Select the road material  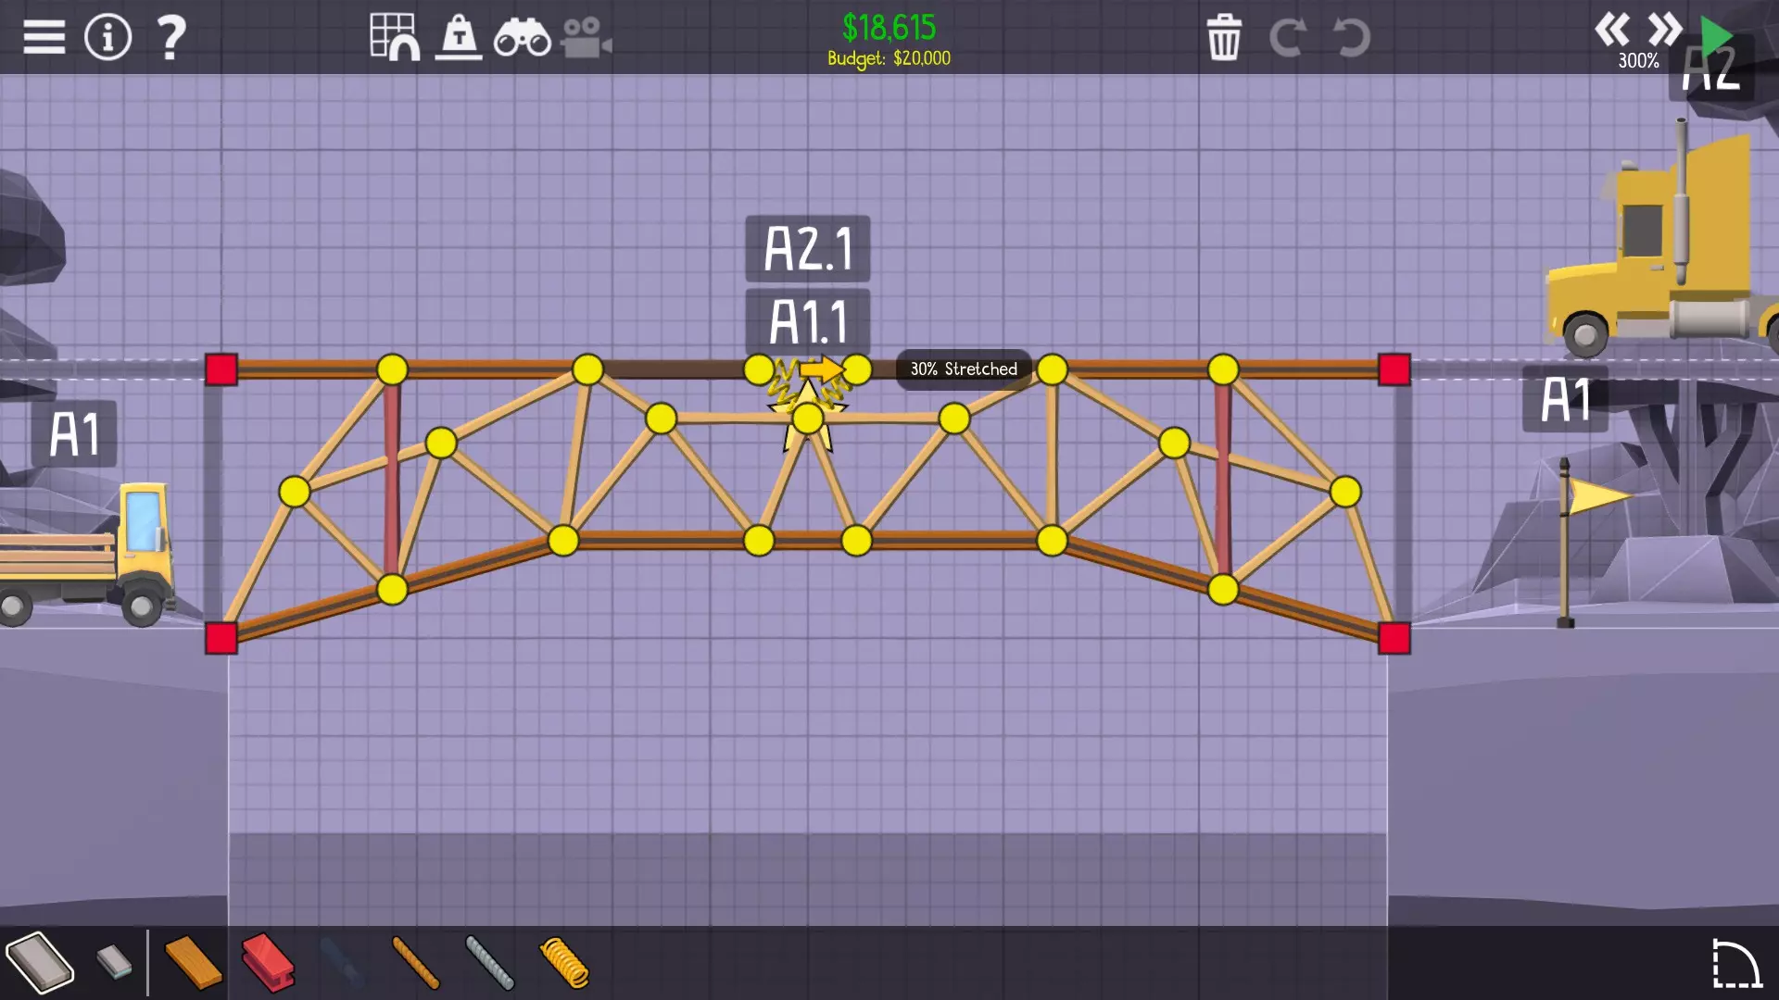coord(40,962)
